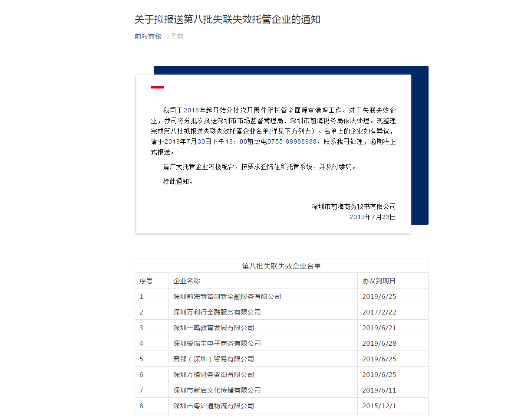Click the date 2019/6/21

click(379, 328)
